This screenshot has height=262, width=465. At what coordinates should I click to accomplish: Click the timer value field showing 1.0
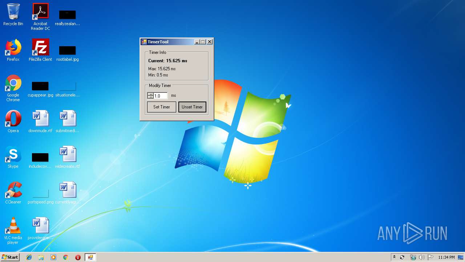(x=161, y=96)
